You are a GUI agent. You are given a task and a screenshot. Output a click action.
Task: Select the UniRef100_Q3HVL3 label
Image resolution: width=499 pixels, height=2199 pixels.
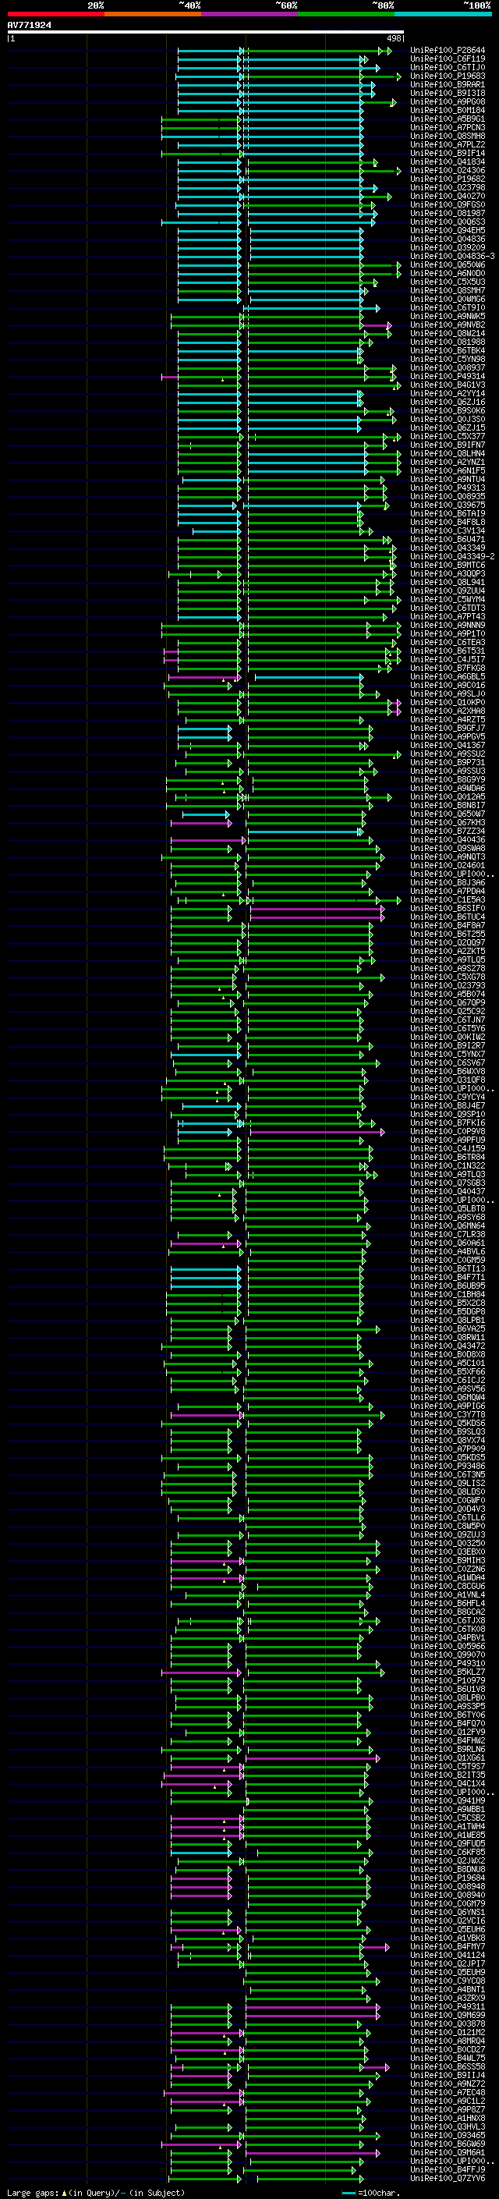click(448, 2126)
